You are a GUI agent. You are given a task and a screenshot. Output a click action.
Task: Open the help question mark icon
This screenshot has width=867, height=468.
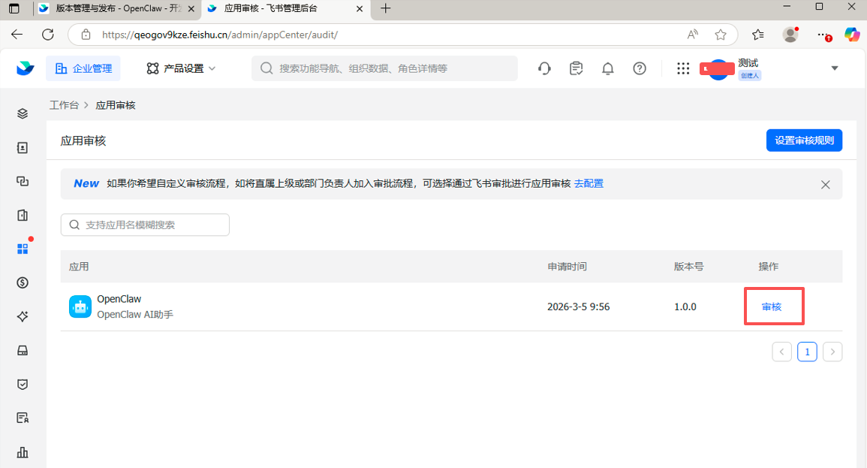coord(639,68)
